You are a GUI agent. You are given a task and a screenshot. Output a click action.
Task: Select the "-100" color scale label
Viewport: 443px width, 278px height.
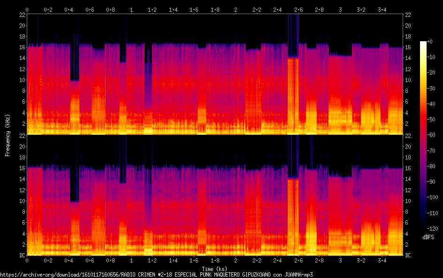point(433,197)
